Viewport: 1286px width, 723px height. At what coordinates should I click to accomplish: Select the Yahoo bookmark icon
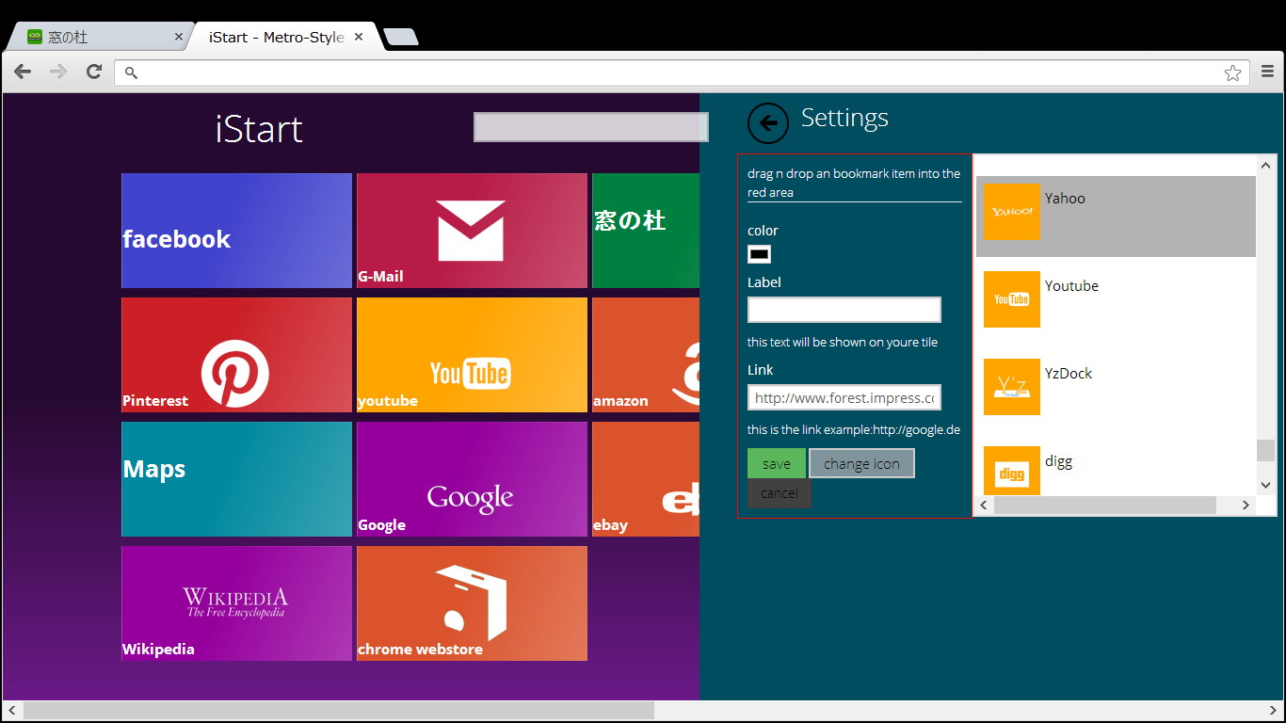pyautogui.click(x=1012, y=212)
